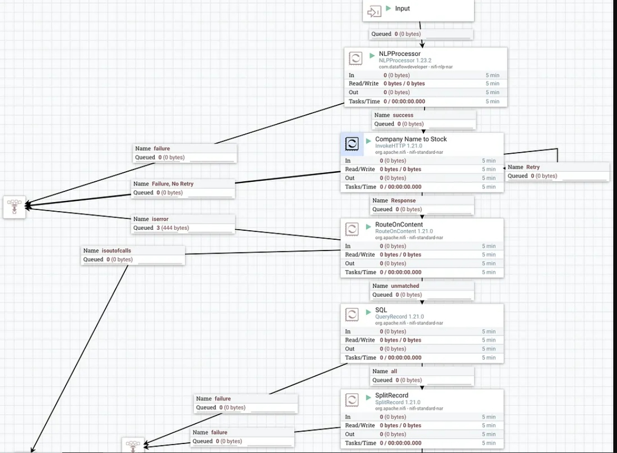This screenshot has width=617, height=453.
Task: Select the iserror connection with 3 queued
Action: point(183,224)
